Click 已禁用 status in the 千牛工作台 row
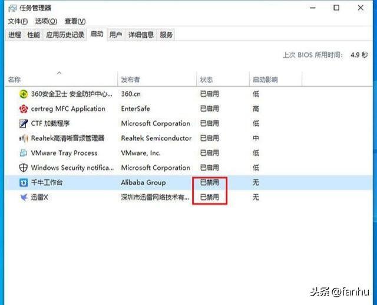The width and height of the screenshot is (377, 305). tap(210, 182)
